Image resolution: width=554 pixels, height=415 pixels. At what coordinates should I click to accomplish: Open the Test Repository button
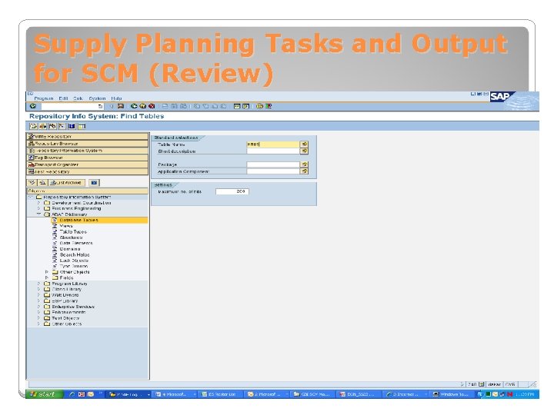[88, 171]
